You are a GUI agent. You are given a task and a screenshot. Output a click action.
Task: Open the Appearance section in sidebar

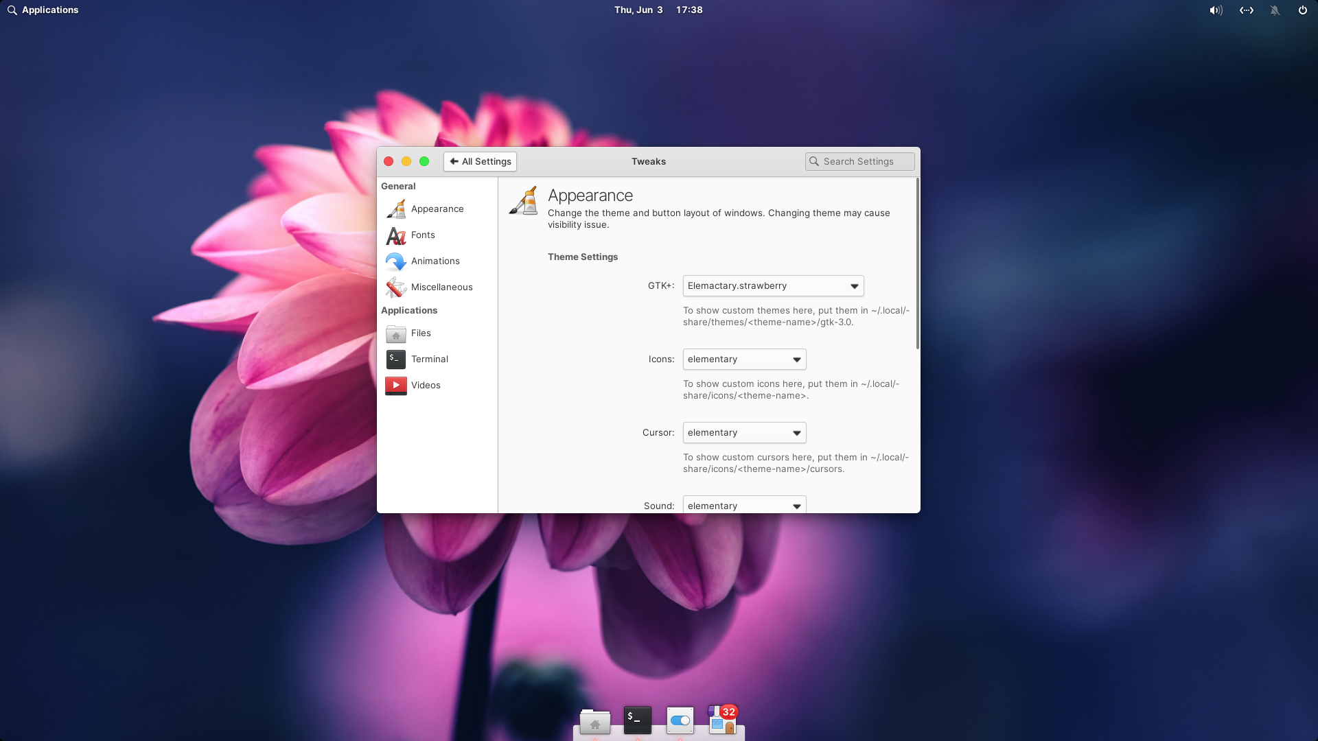(x=437, y=209)
